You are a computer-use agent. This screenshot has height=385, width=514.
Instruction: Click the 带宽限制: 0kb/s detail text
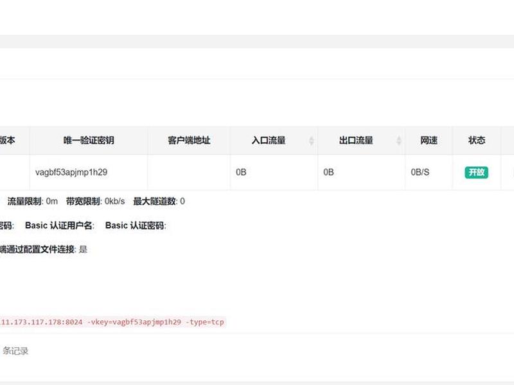(95, 201)
